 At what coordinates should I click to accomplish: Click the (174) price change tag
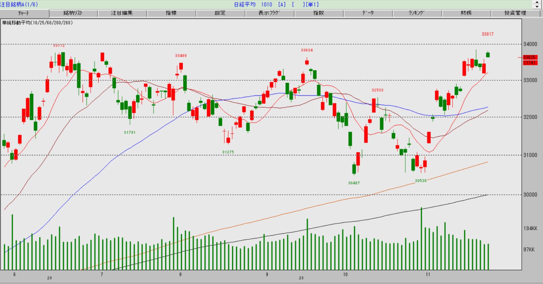click(530, 63)
